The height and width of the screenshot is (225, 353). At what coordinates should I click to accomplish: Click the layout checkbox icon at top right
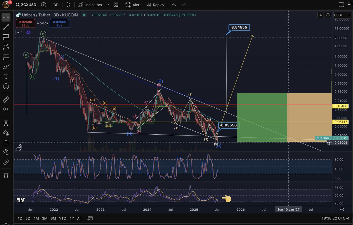tap(341, 5)
